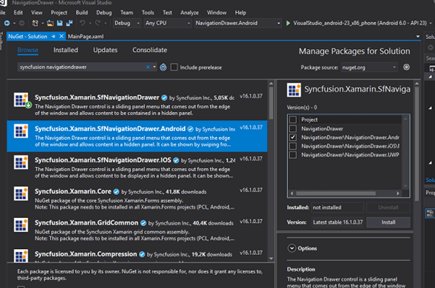Open the document tabs overflow dropdown

pos(418,37)
